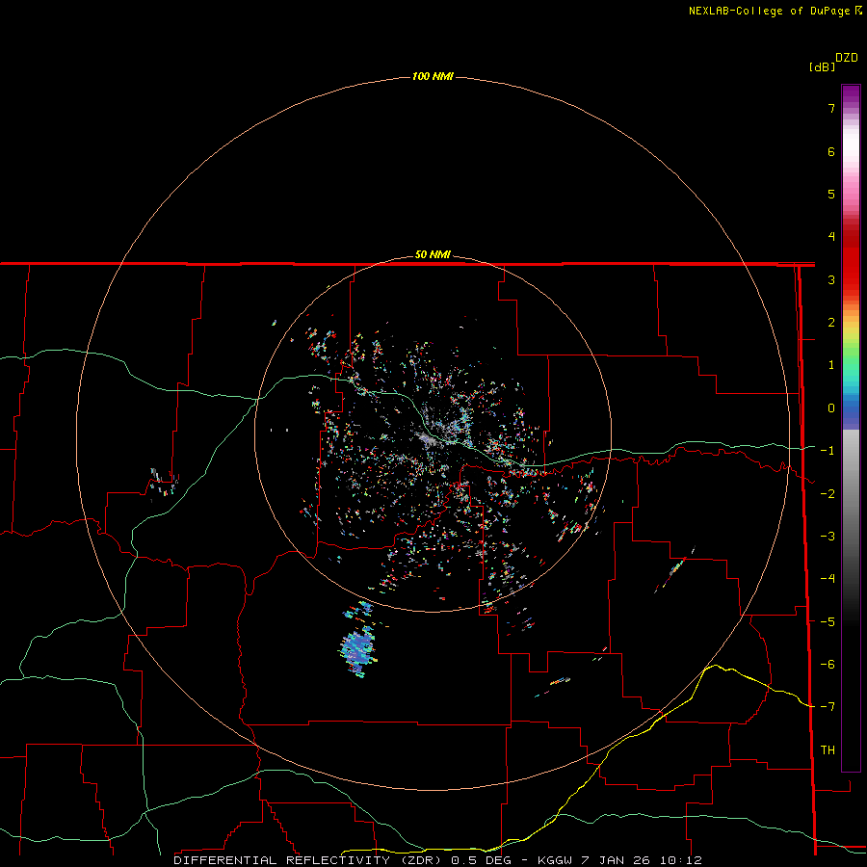Screen dimensions: 867x867
Task: Click the 0 dB label on the color scale
Action: pos(831,408)
